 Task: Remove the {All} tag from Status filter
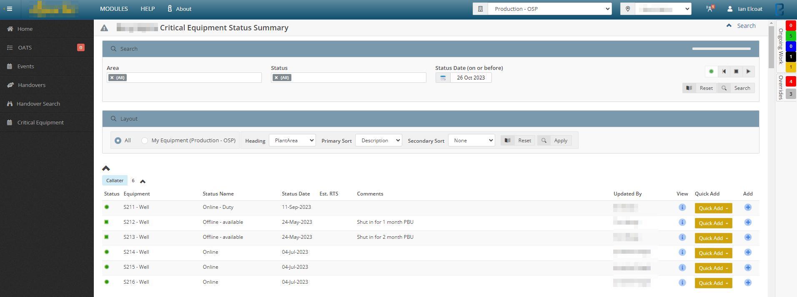[x=276, y=78]
